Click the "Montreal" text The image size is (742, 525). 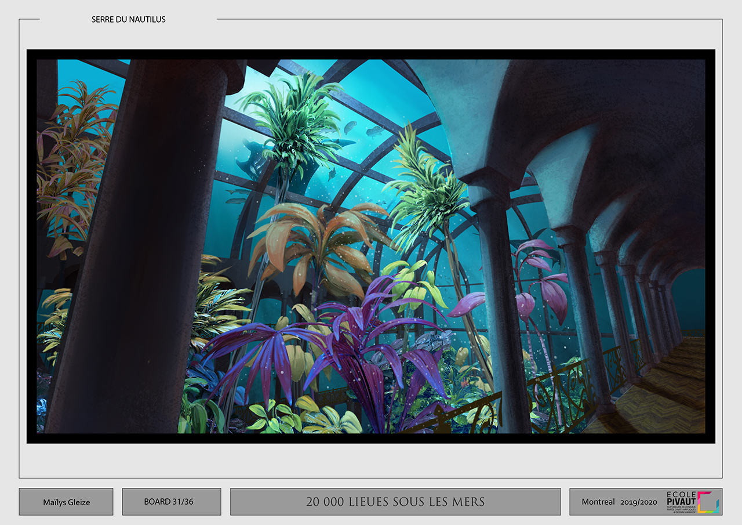tap(598, 502)
